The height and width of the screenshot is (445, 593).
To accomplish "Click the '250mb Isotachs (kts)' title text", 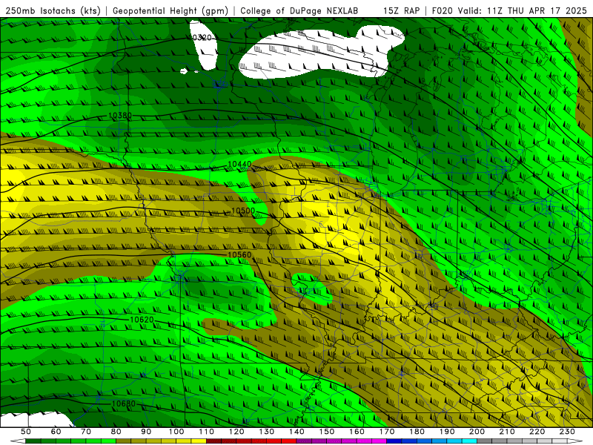I will pos(53,10).
